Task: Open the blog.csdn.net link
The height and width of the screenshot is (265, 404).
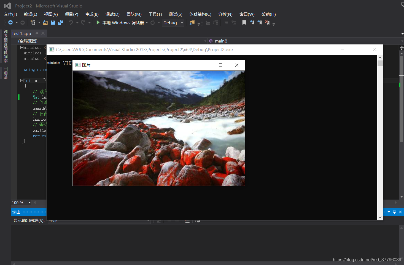Action: (366, 260)
